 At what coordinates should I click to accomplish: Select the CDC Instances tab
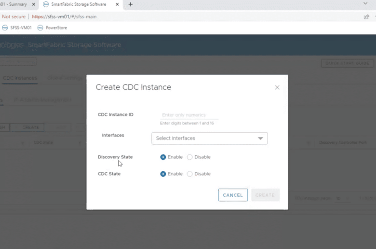(20, 78)
